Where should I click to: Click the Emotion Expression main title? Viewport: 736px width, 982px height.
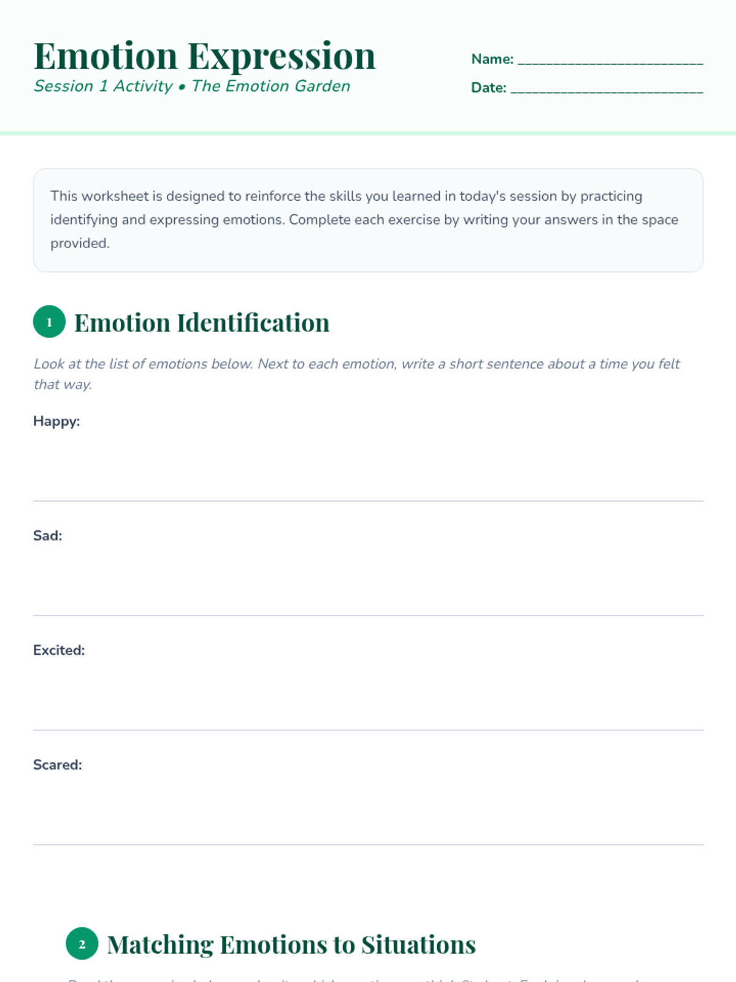[x=204, y=56]
